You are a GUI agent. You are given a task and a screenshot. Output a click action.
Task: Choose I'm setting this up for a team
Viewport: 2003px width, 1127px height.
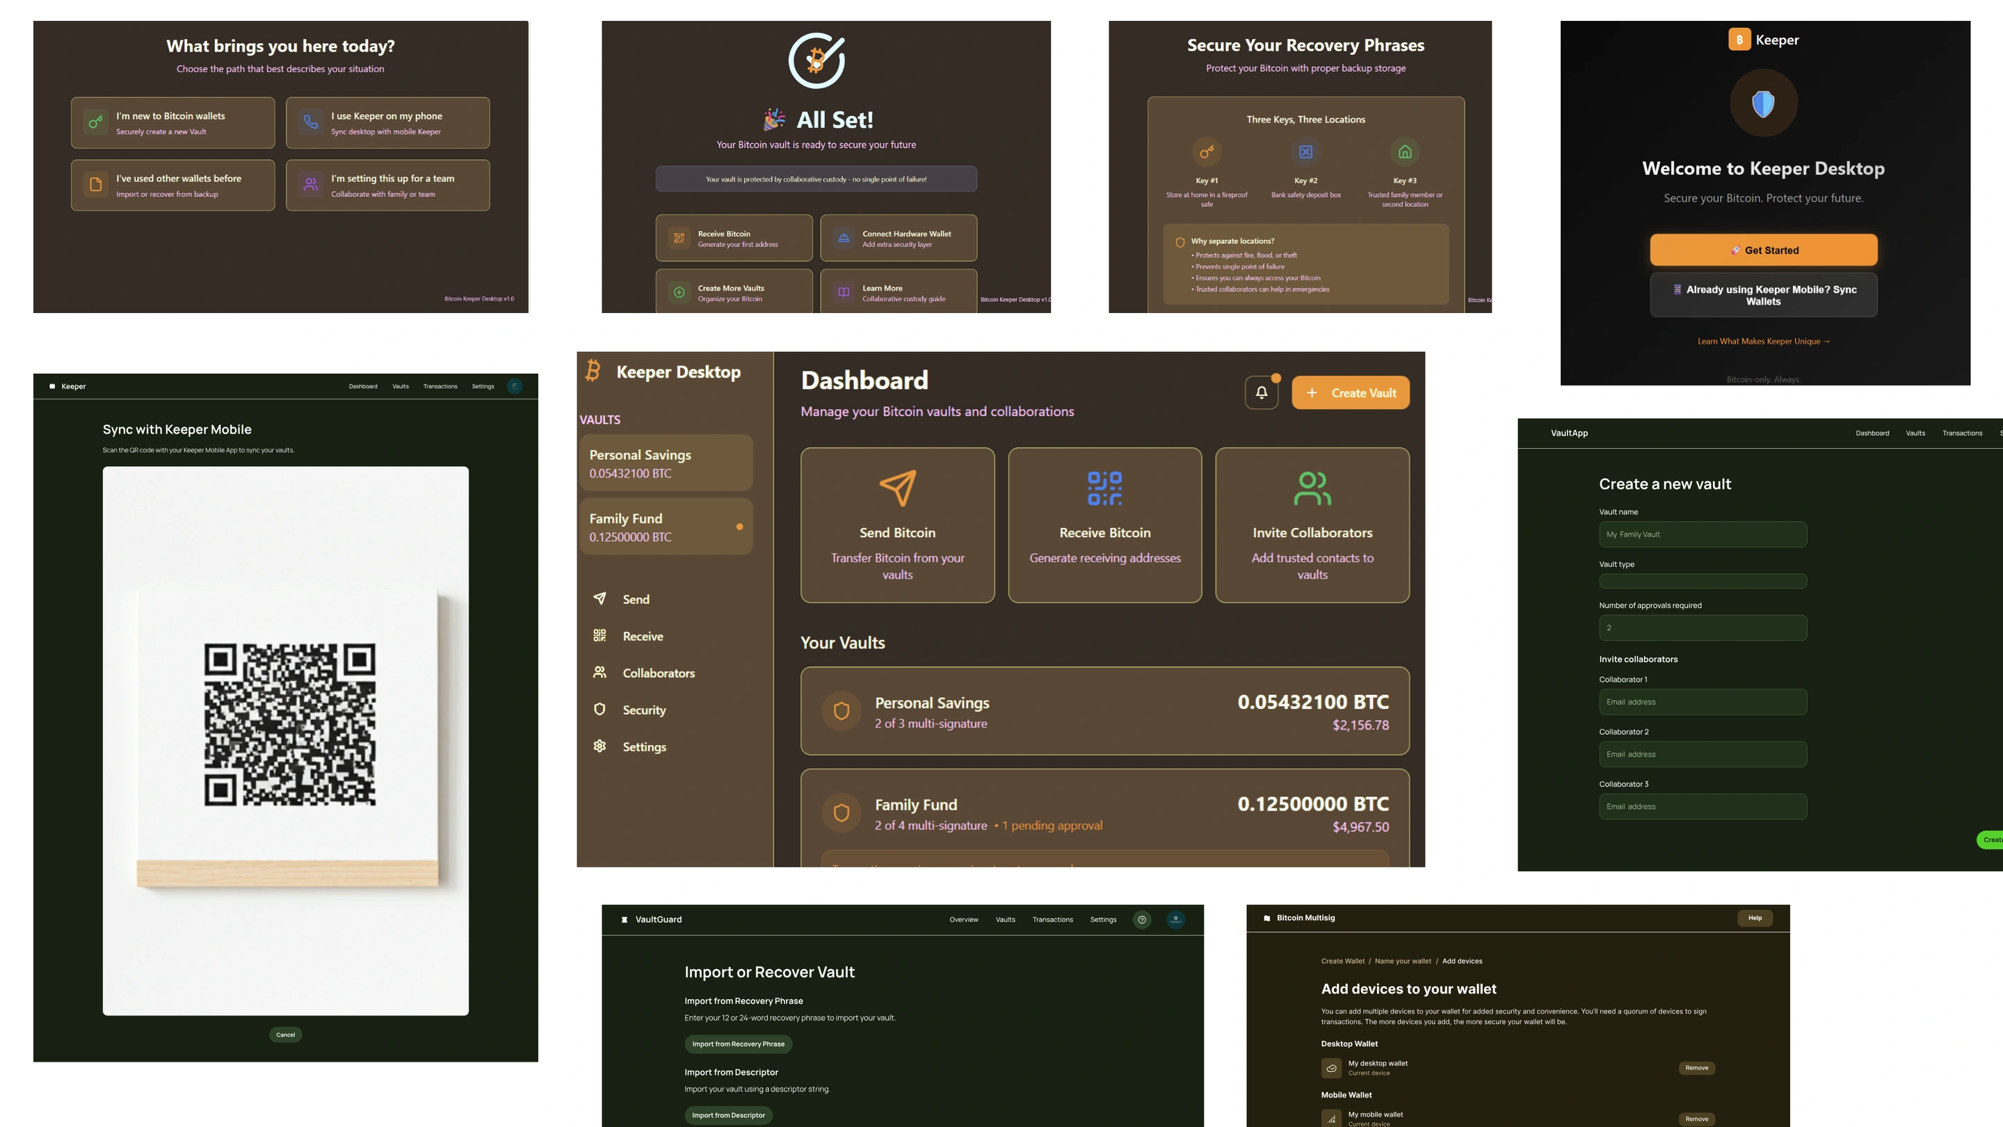(388, 185)
